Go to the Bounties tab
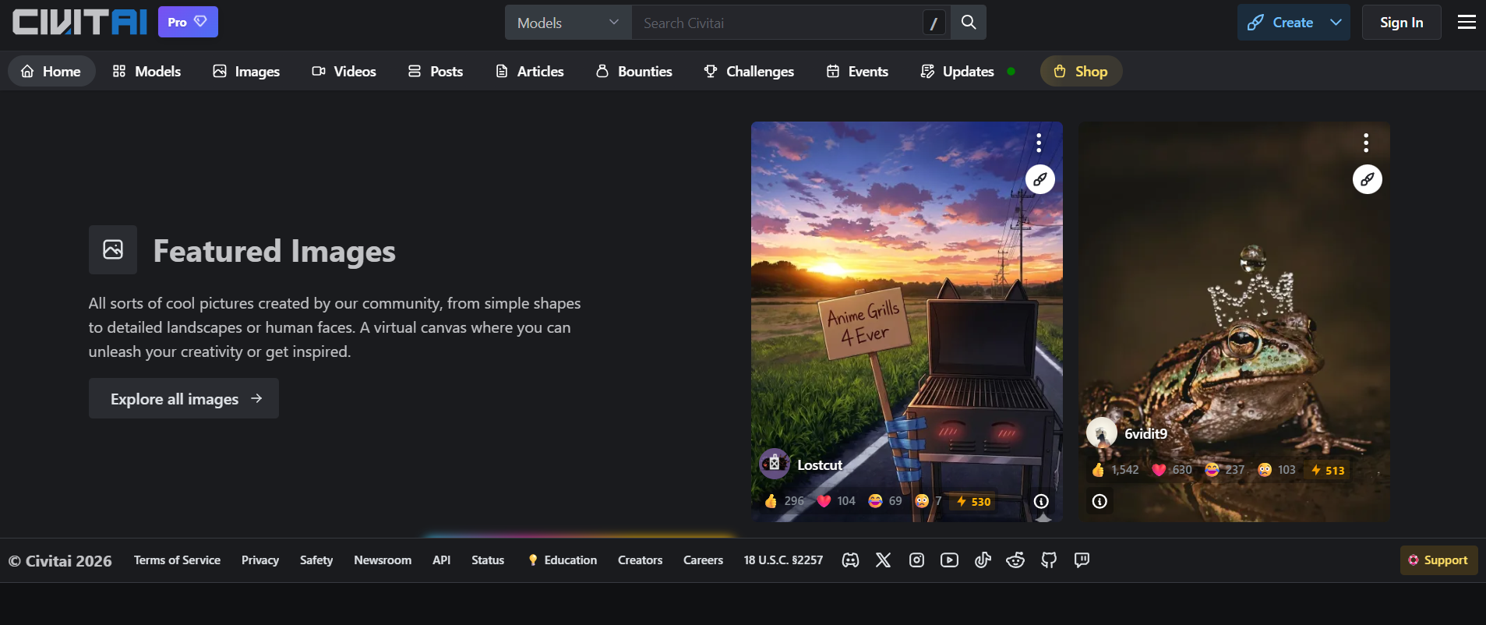Viewport: 1486px width, 625px height. [634, 72]
